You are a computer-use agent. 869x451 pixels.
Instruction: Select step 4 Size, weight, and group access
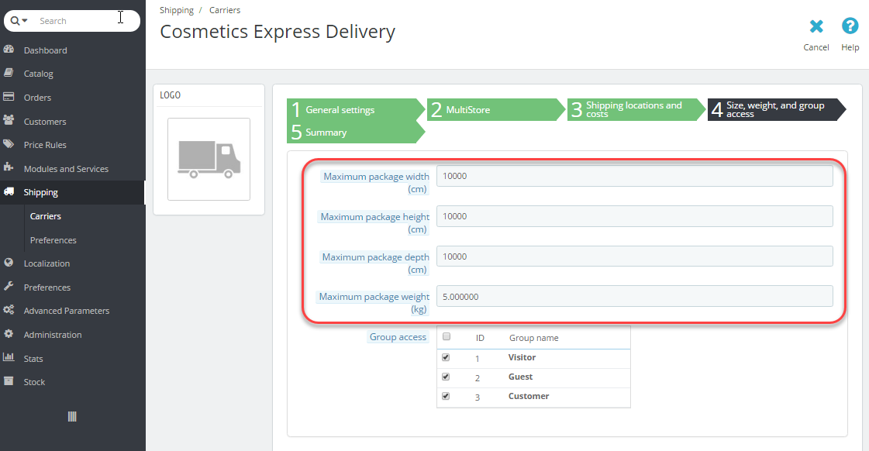click(x=776, y=110)
